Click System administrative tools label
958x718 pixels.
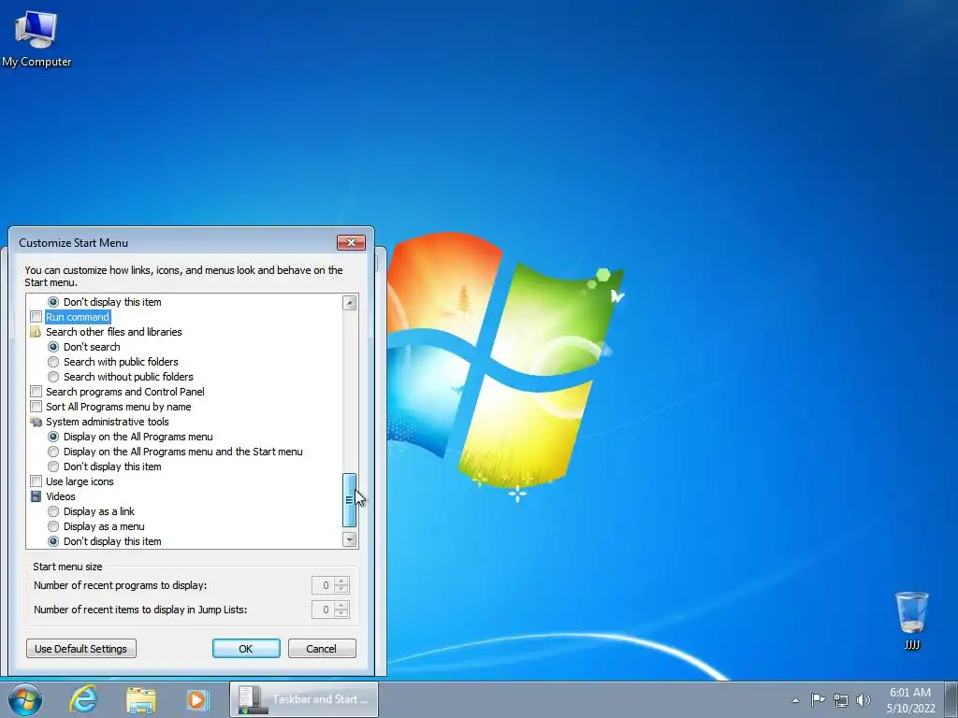click(x=108, y=422)
